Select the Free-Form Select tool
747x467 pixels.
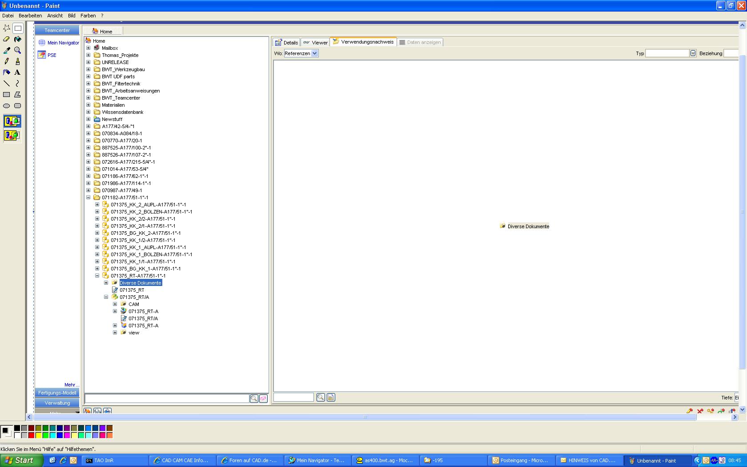tap(7, 28)
